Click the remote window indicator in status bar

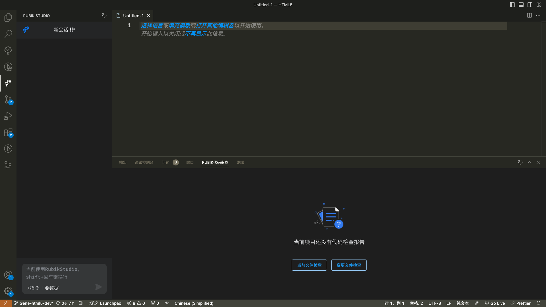pyautogui.click(x=6, y=303)
